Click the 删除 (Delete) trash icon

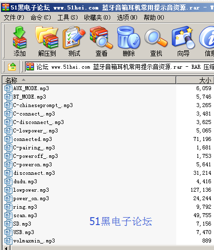point(129,41)
